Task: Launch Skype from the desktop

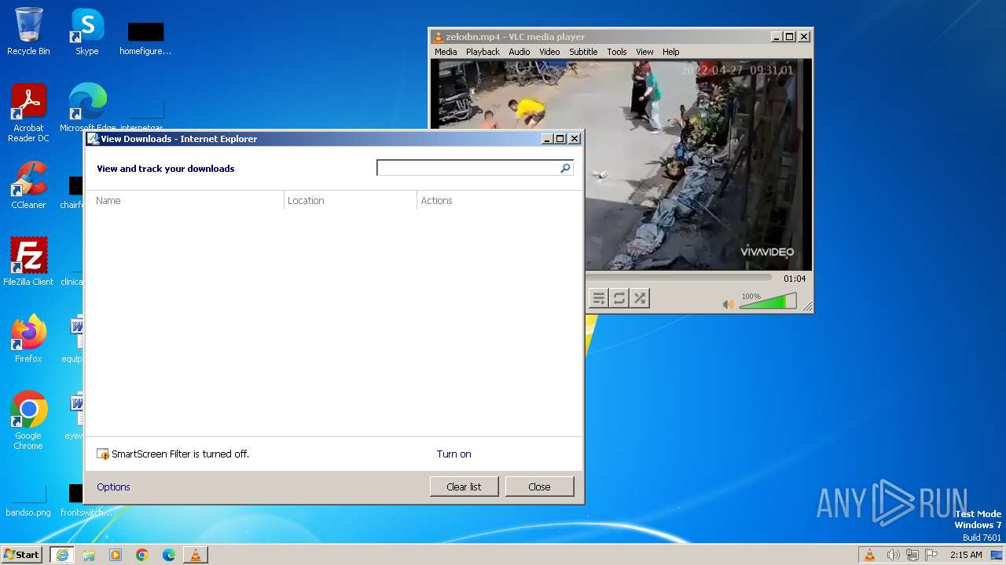Action: point(87,31)
